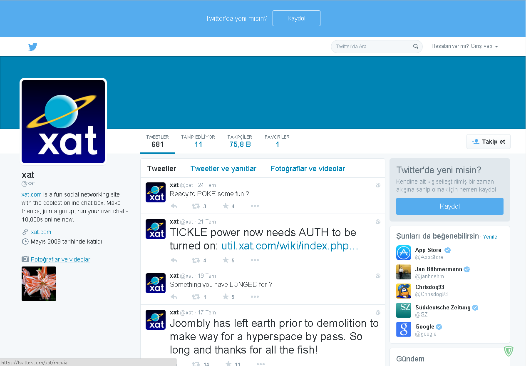
Task: Click '19 Tem' tweet timestamp
Action: pos(207,276)
